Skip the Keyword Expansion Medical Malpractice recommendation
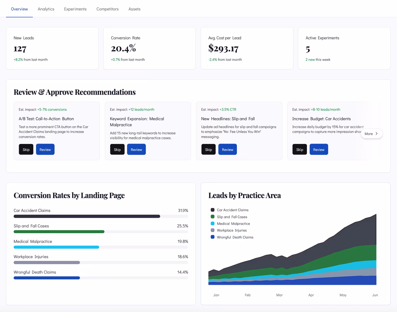Viewport: 397px width, 312px height. pos(117,149)
